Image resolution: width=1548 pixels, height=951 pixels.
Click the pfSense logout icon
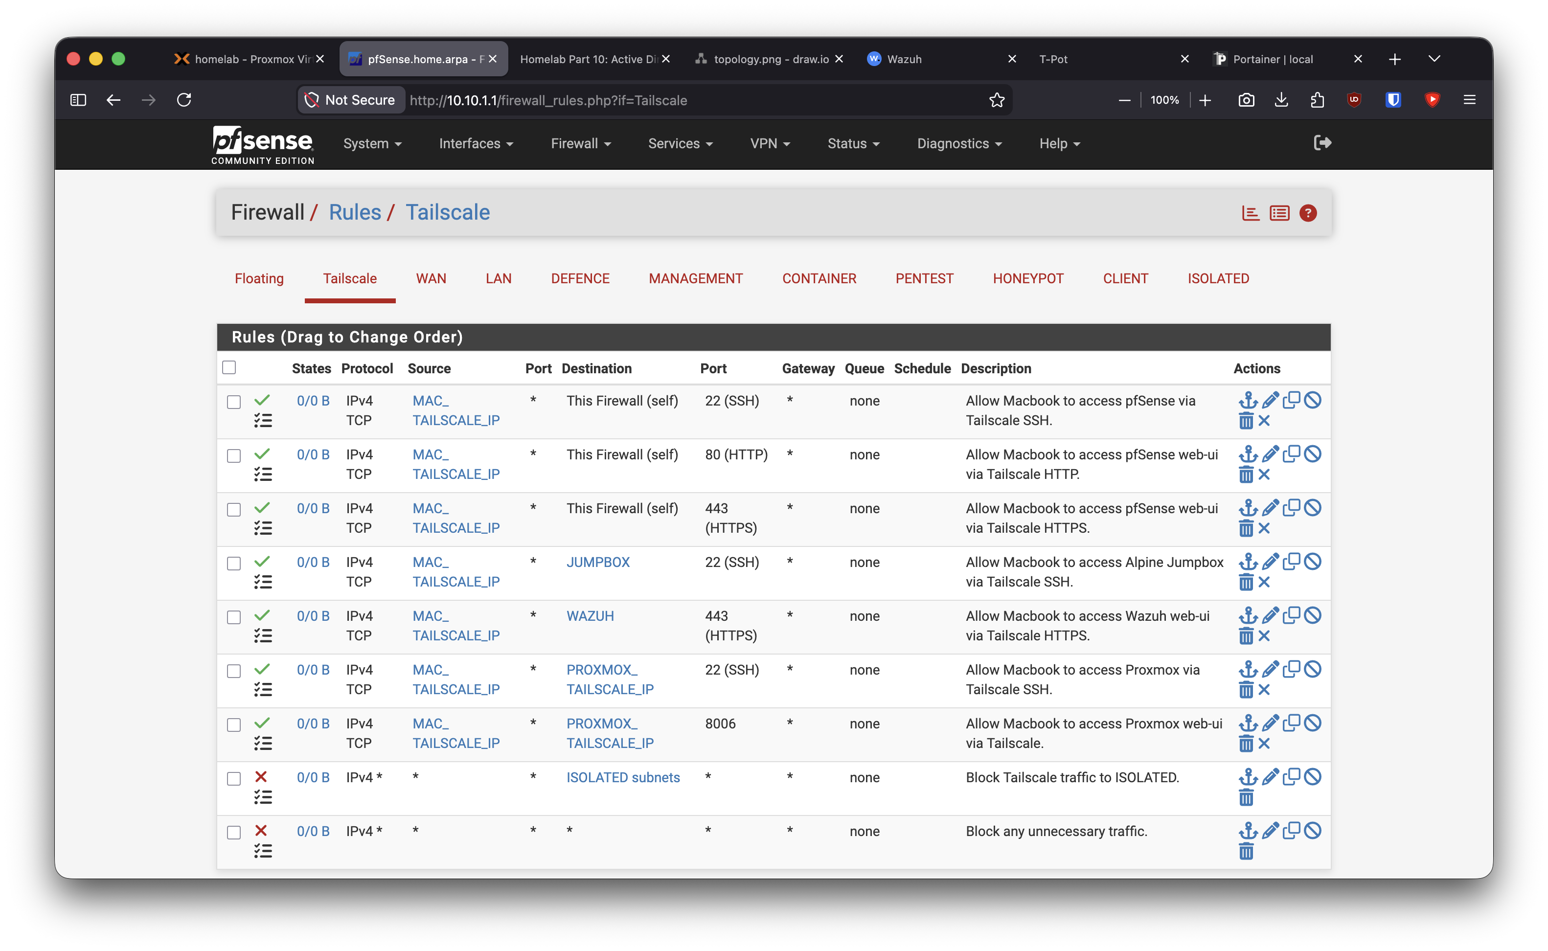click(x=1322, y=143)
